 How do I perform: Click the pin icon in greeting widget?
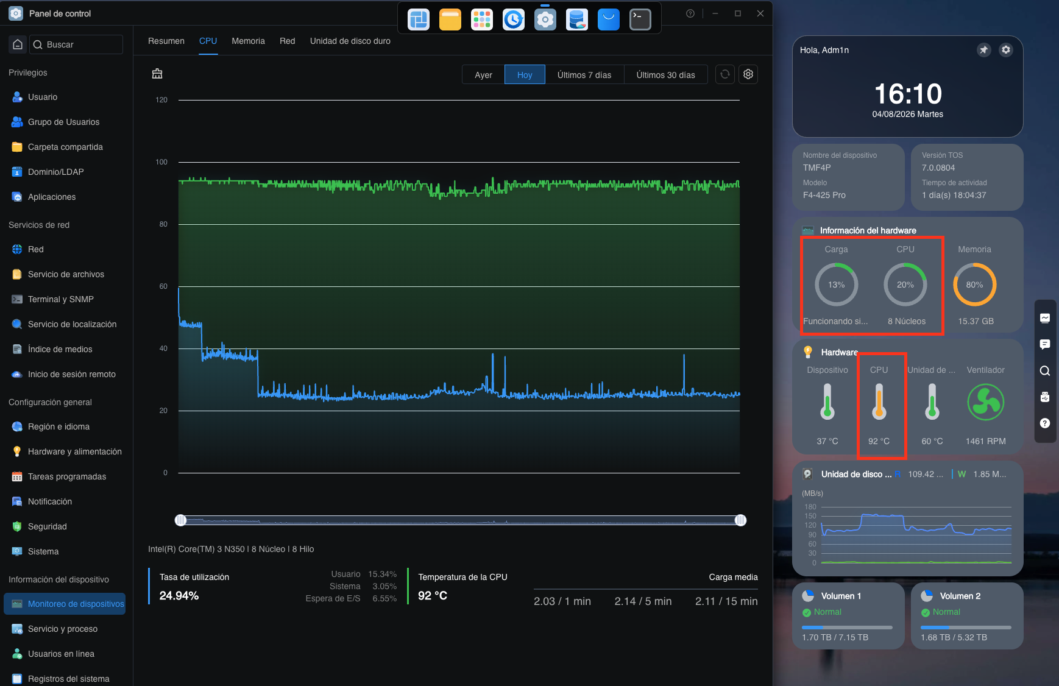(984, 50)
